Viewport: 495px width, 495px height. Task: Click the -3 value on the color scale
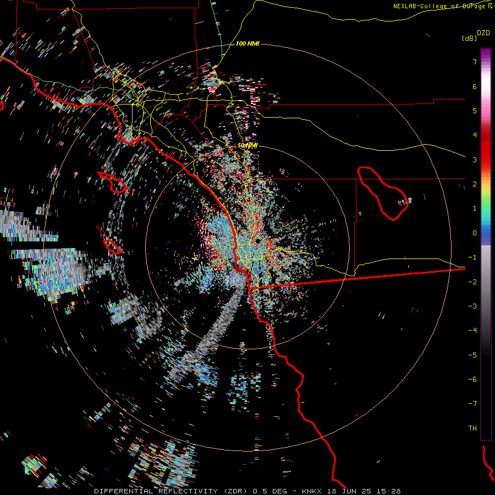click(472, 306)
